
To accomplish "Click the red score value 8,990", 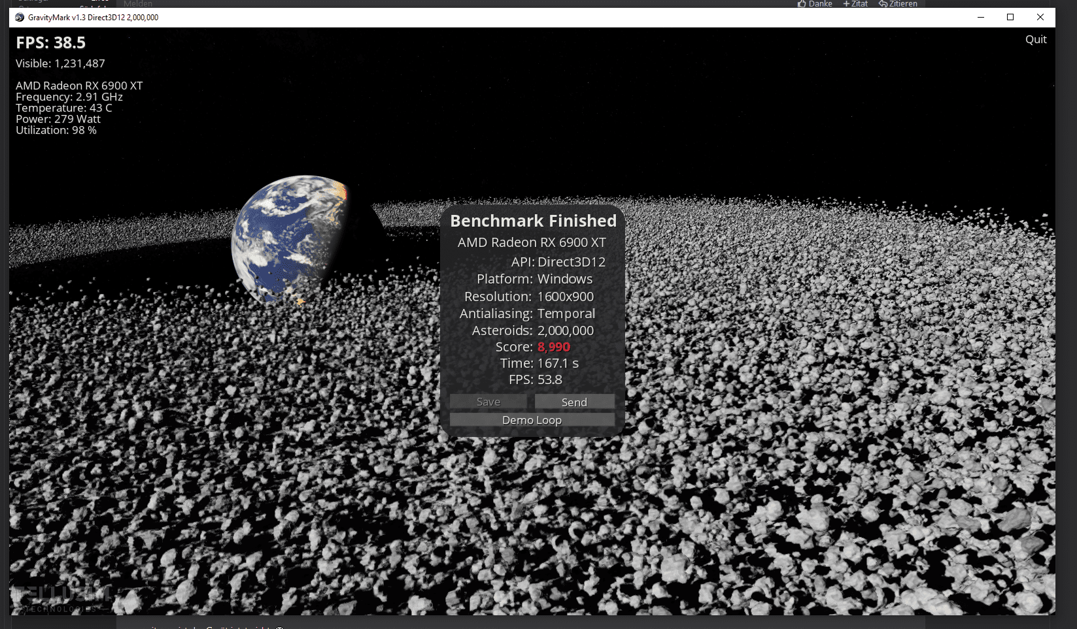I will click(554, 347).
